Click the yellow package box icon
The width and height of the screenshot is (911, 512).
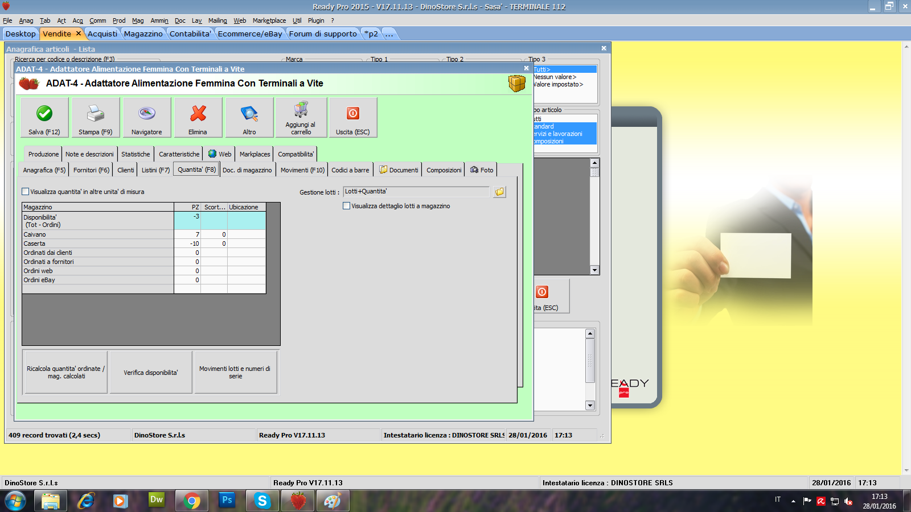(x=516, y=84)
